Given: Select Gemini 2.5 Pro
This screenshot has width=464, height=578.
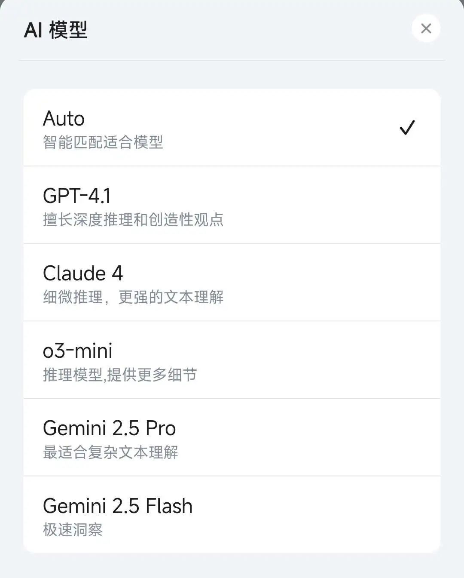Looking at the screenshot, I should [110, 428].
